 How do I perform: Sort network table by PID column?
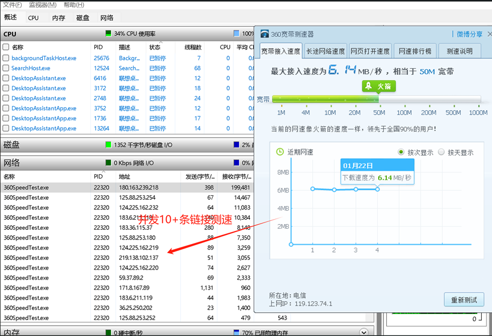tap(98, 177)
